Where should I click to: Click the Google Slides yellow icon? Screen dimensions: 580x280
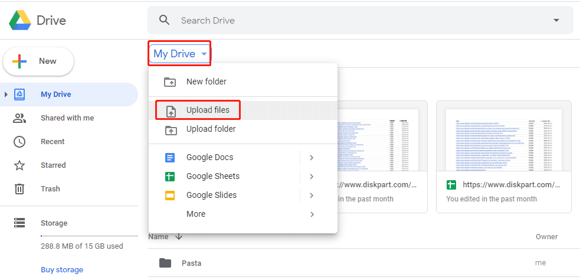(x=170, y=195)
